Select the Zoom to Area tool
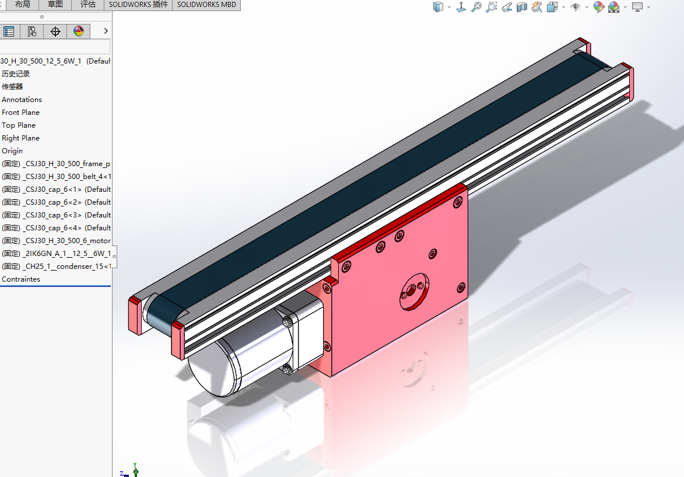This screenshot has height=477, width=684. [492, 7]
